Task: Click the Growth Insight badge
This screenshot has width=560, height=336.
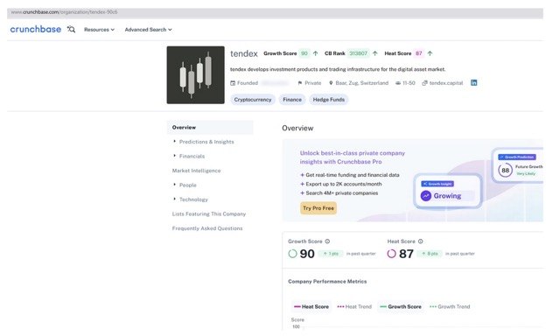Action: coord(437,184)
